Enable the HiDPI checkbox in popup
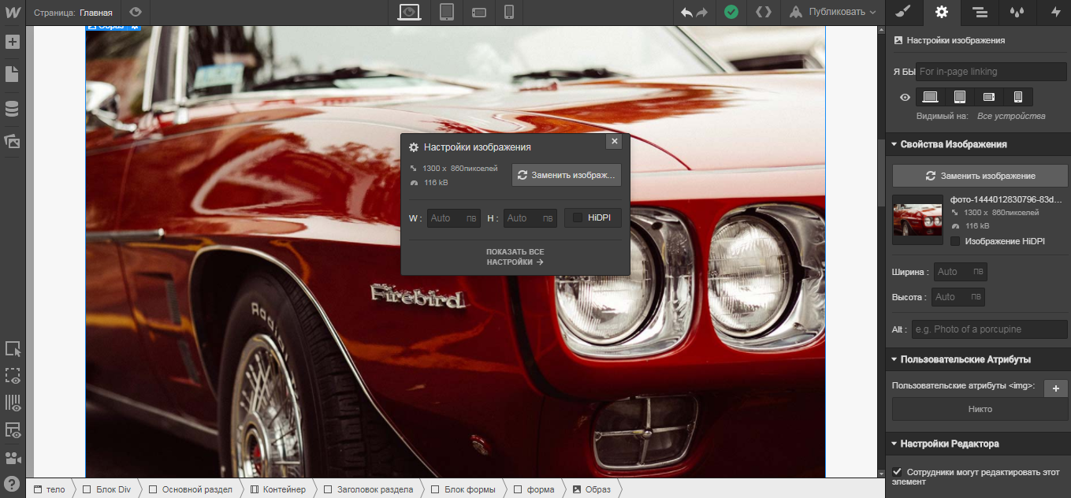The image size is (1071, 498). [x=578, y=217]
